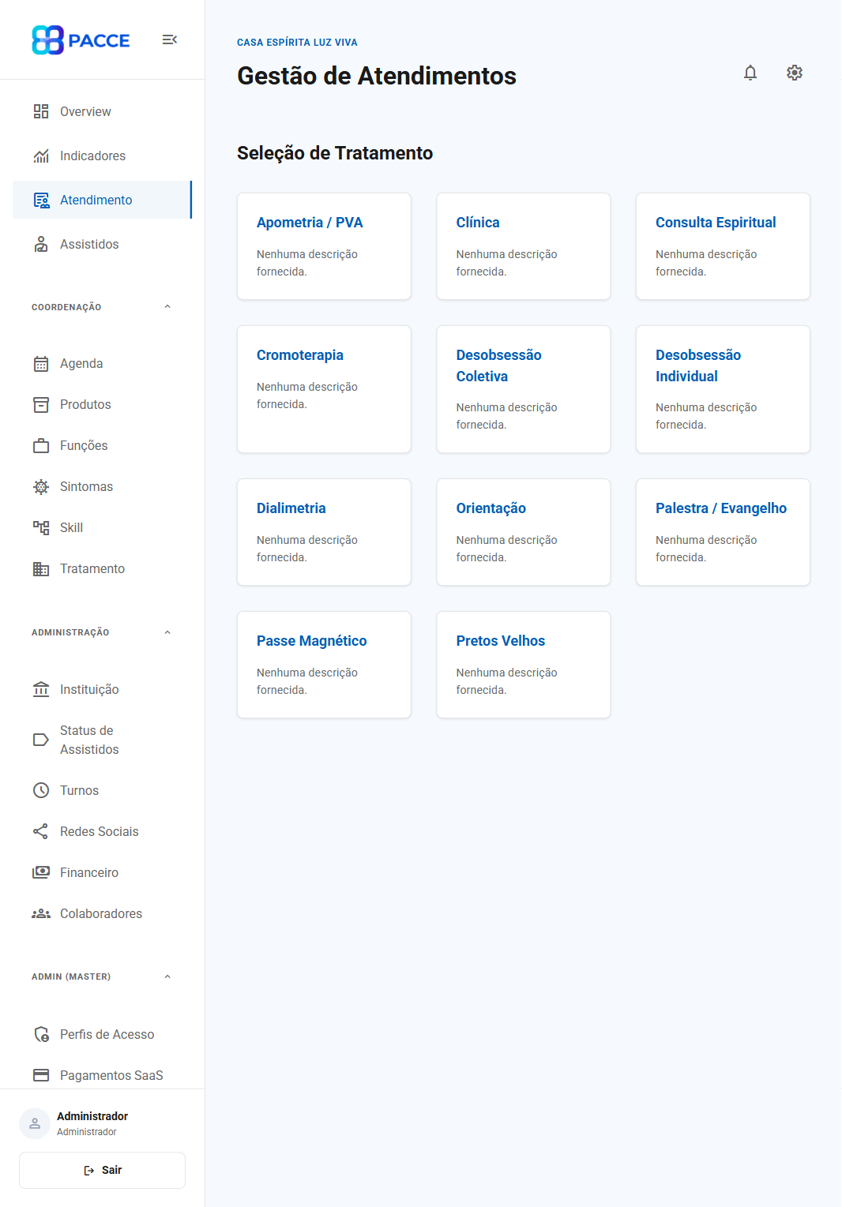Click the Colaboradores group icon

[x=41, y=913]
